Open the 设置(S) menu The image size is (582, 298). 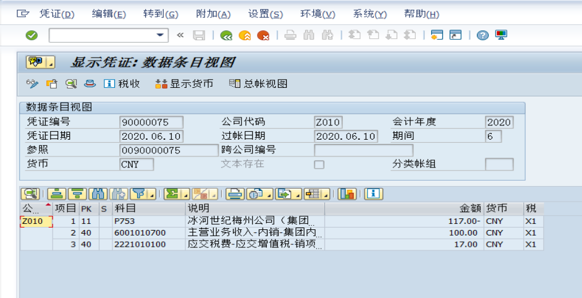click(x=266, y=14)
